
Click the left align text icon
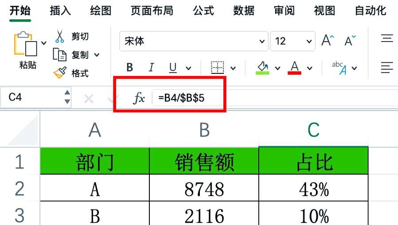pyautogui.click(x=387, y=67)
